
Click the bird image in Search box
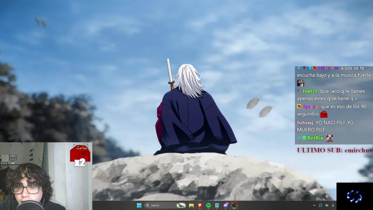tap(181, 205)
